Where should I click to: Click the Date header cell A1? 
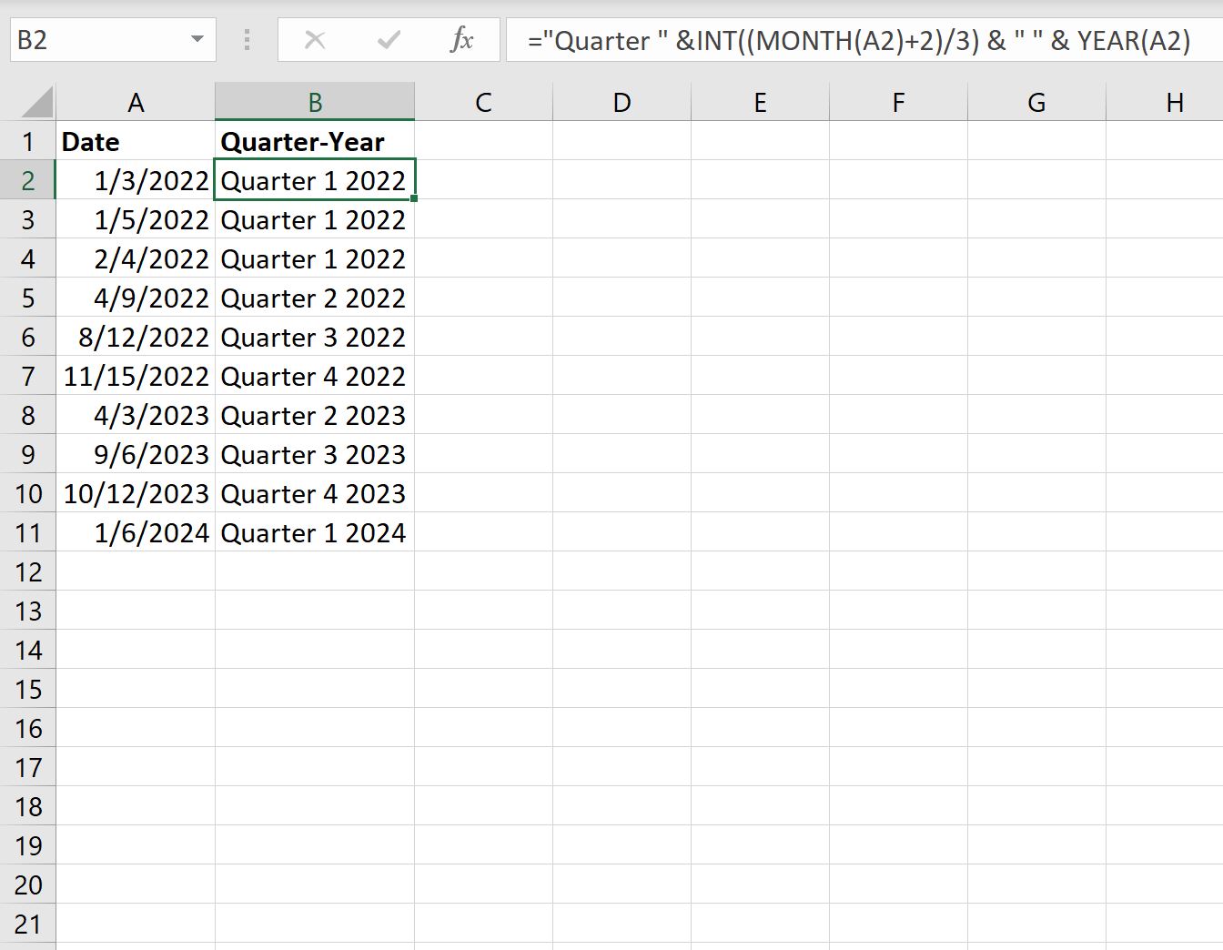point(136,141)
